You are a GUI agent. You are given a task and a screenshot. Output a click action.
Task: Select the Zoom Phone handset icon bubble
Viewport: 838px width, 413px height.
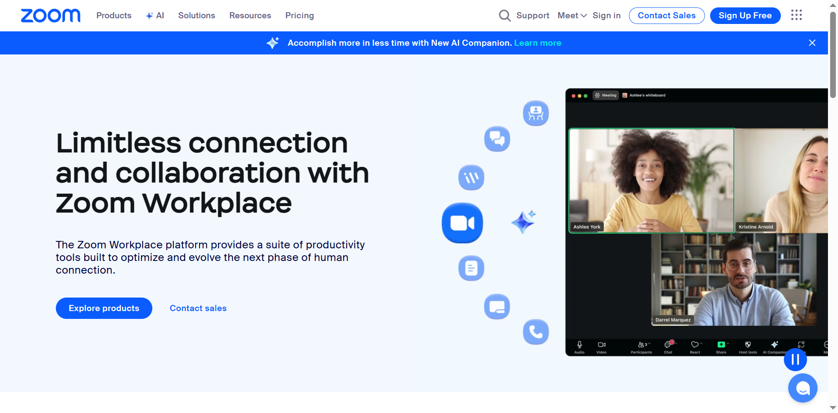(536, 332)
